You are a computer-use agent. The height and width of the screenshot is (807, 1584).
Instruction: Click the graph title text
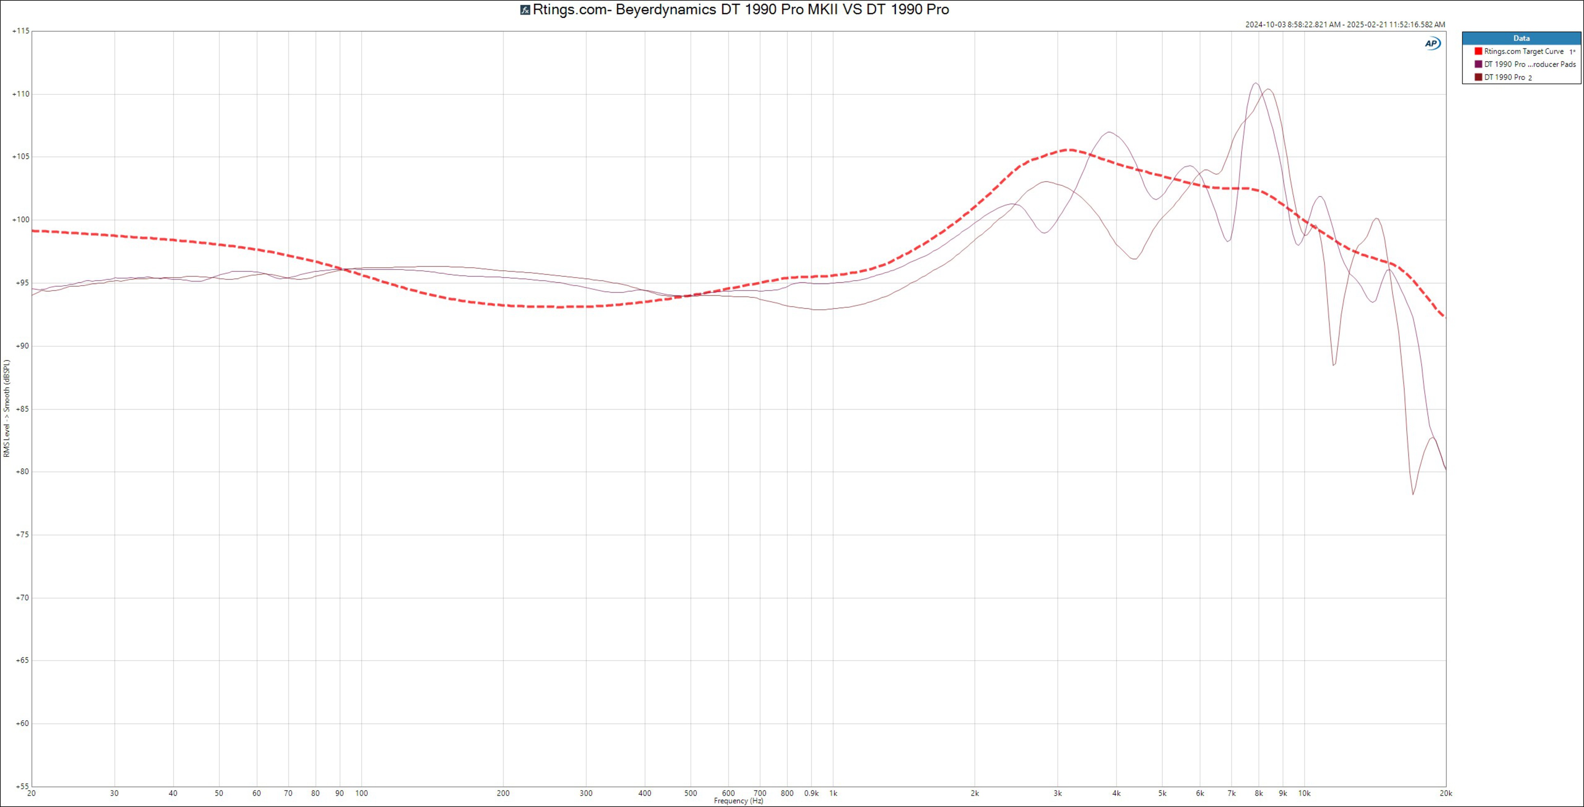pos(740,10)
